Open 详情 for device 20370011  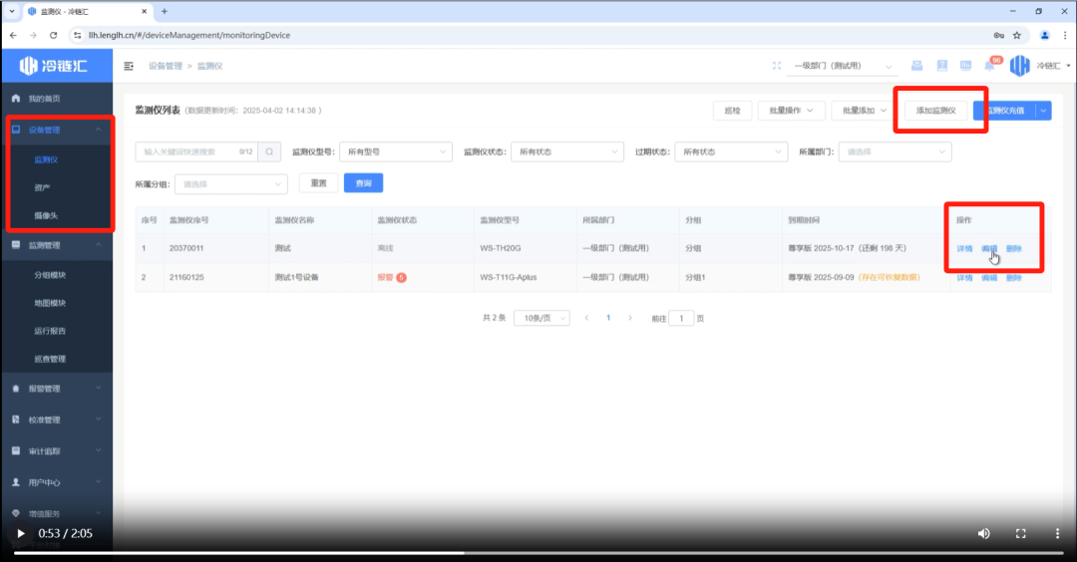click(964, 248)
